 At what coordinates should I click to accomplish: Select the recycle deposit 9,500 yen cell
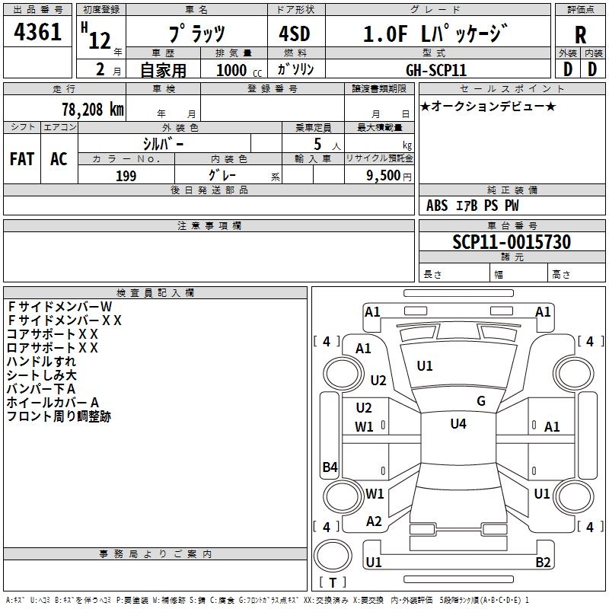tap(379, 175)
